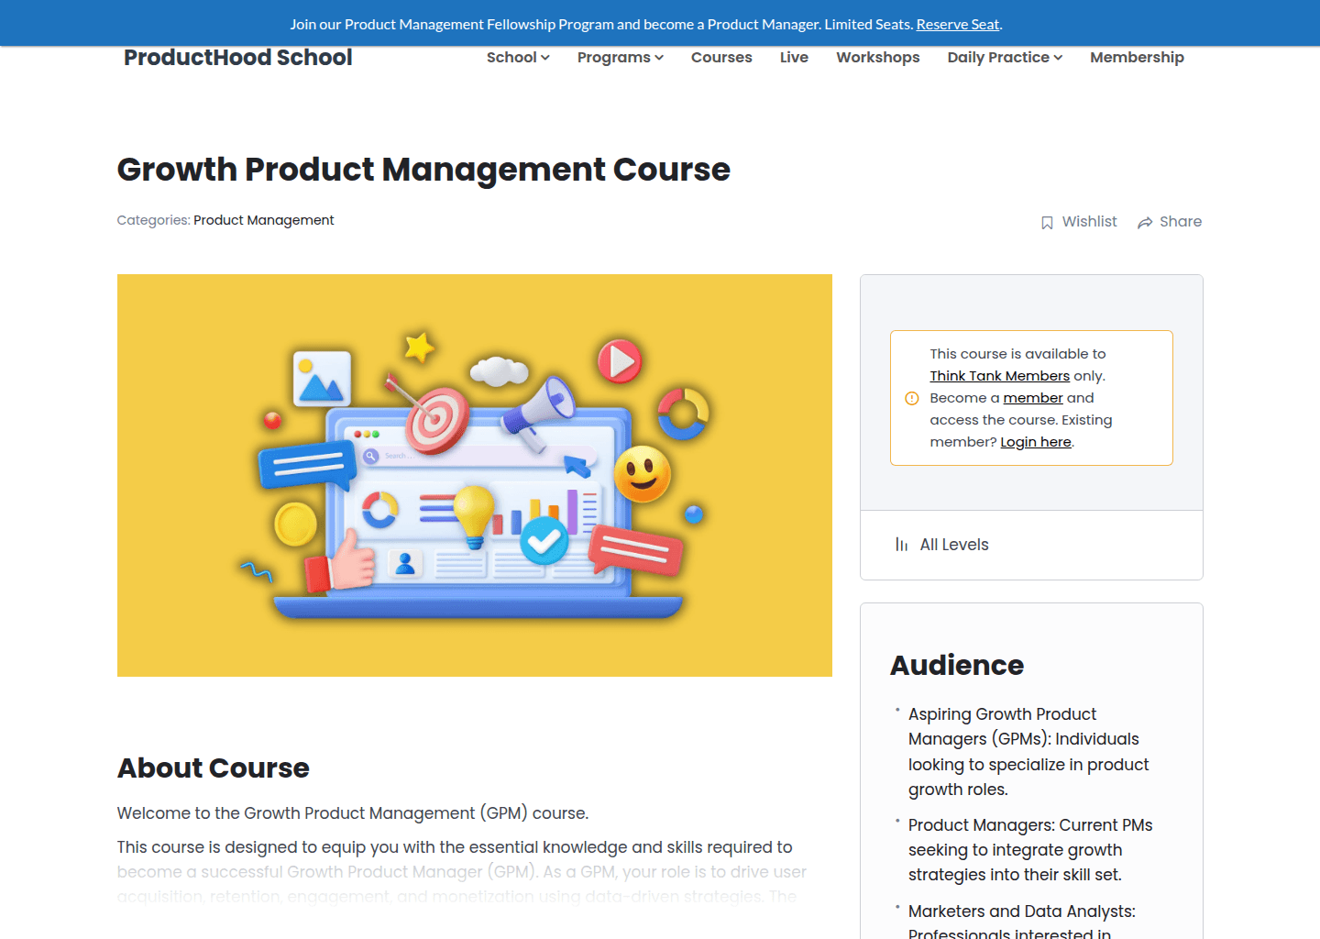Navigate to the Workshops page

[x=877, y=57]
